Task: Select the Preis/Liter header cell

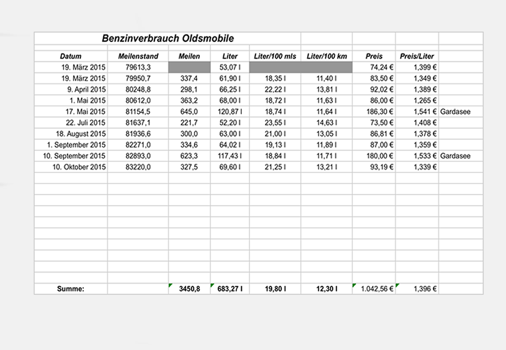Action: tap(417, 56)
